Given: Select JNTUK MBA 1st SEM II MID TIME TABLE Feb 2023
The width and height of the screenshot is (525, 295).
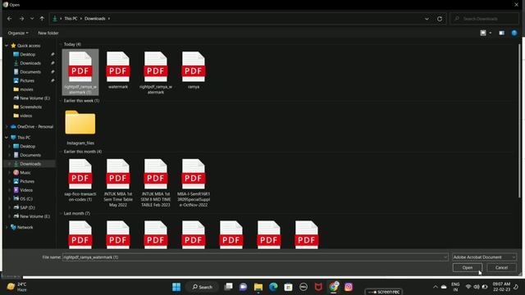Looking at the screenshot, I should pos(156,183).
